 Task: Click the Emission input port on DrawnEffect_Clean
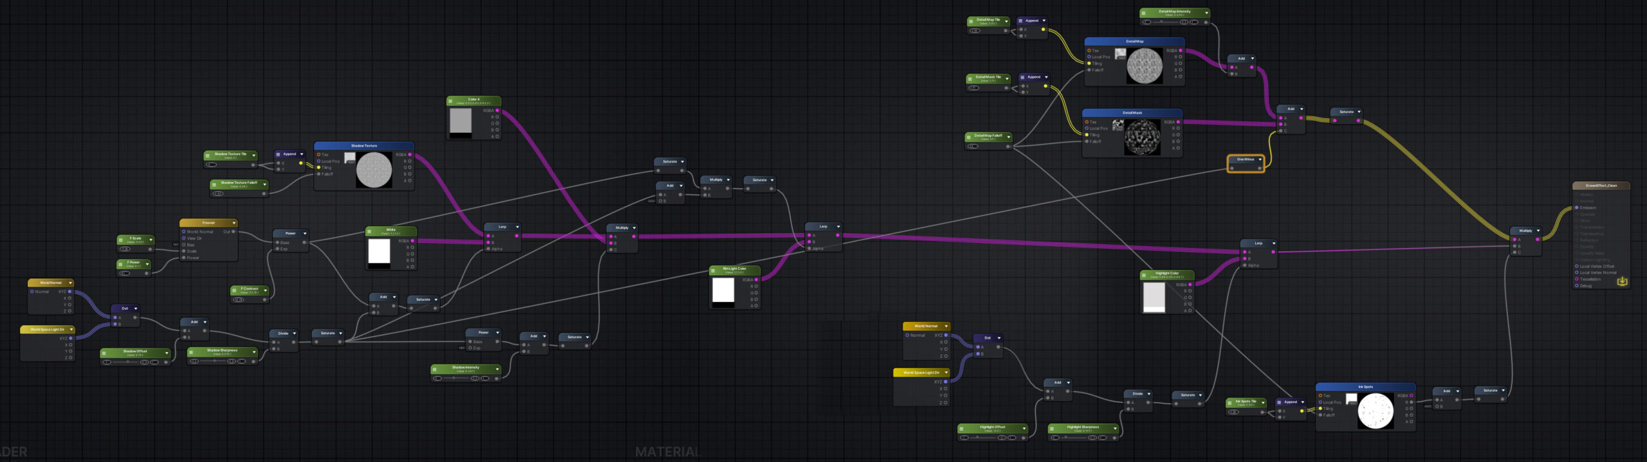pyautogui.click(x=1576, y=208)
